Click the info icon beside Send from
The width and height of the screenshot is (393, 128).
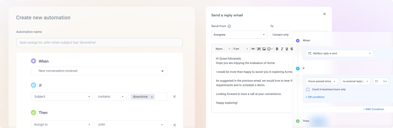229,26
